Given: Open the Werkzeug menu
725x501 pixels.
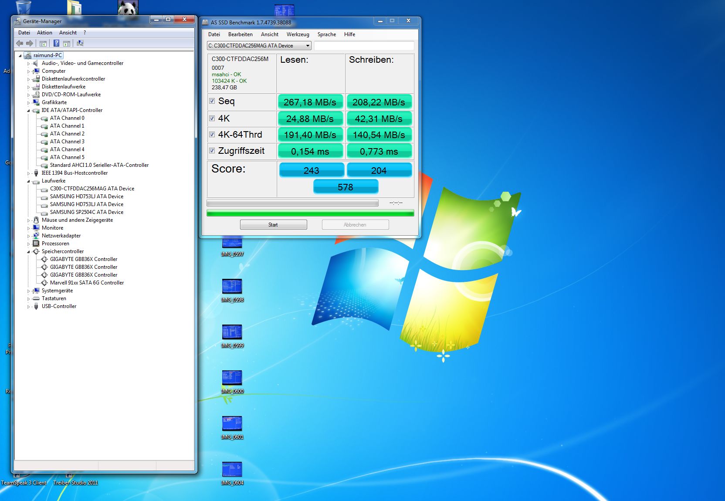Looking at the screenshot, I should coord(298,34).
